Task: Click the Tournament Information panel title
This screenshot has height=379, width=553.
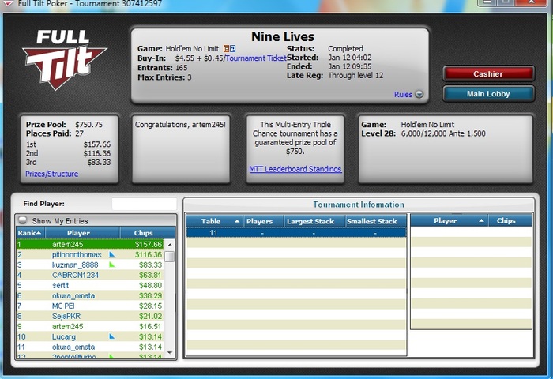Action: point(359,205)
